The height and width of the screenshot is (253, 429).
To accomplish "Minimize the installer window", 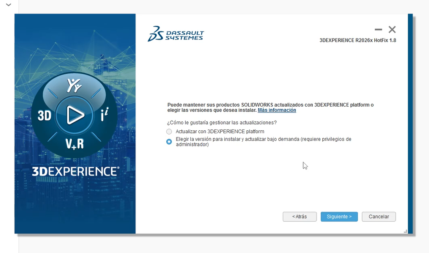I will point(378,30).
